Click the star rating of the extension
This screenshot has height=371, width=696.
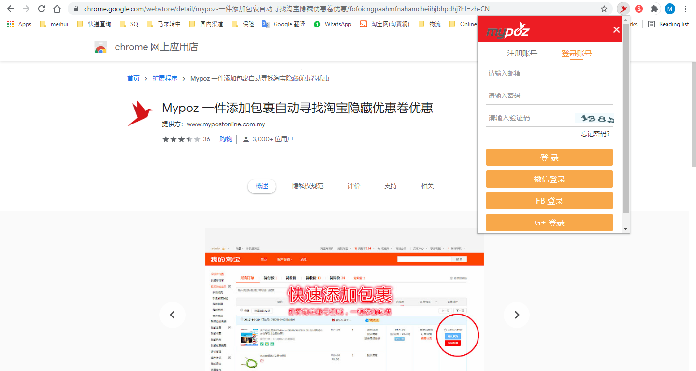tap(181, 139)
